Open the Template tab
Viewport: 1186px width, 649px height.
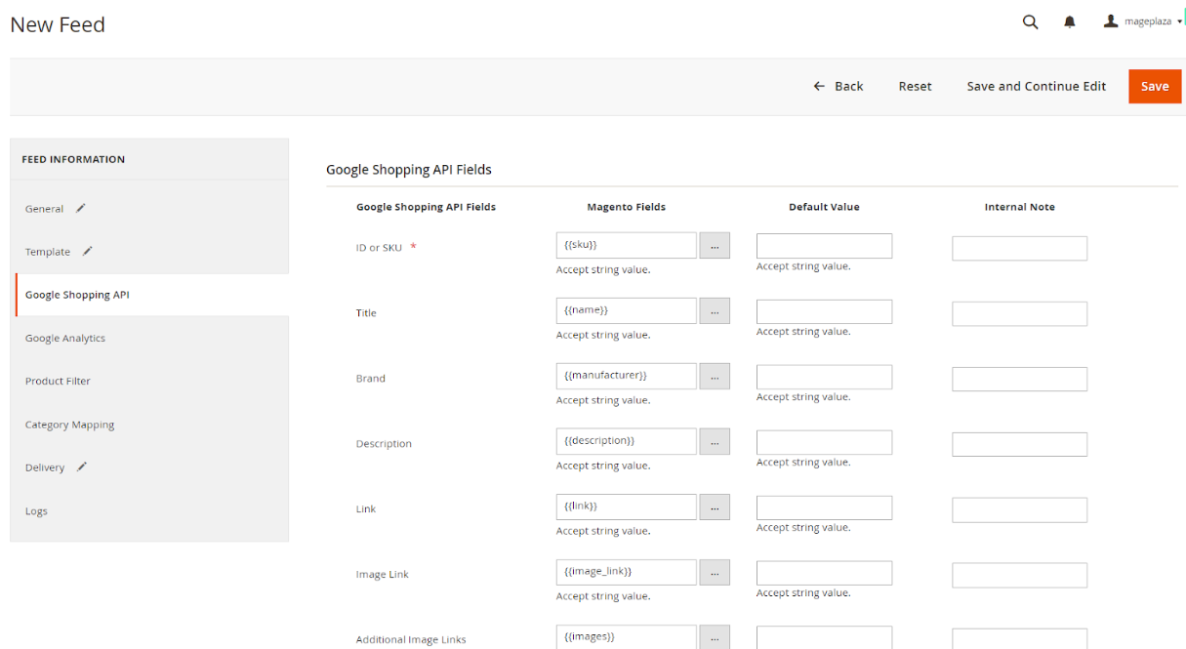point(48,252)
